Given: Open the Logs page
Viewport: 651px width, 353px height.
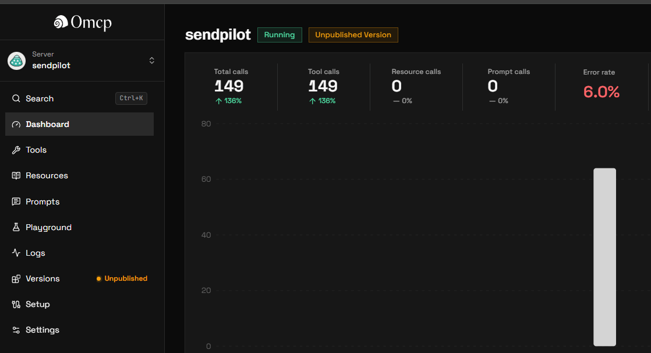Looking at the screenshot, I should point(79,253).
